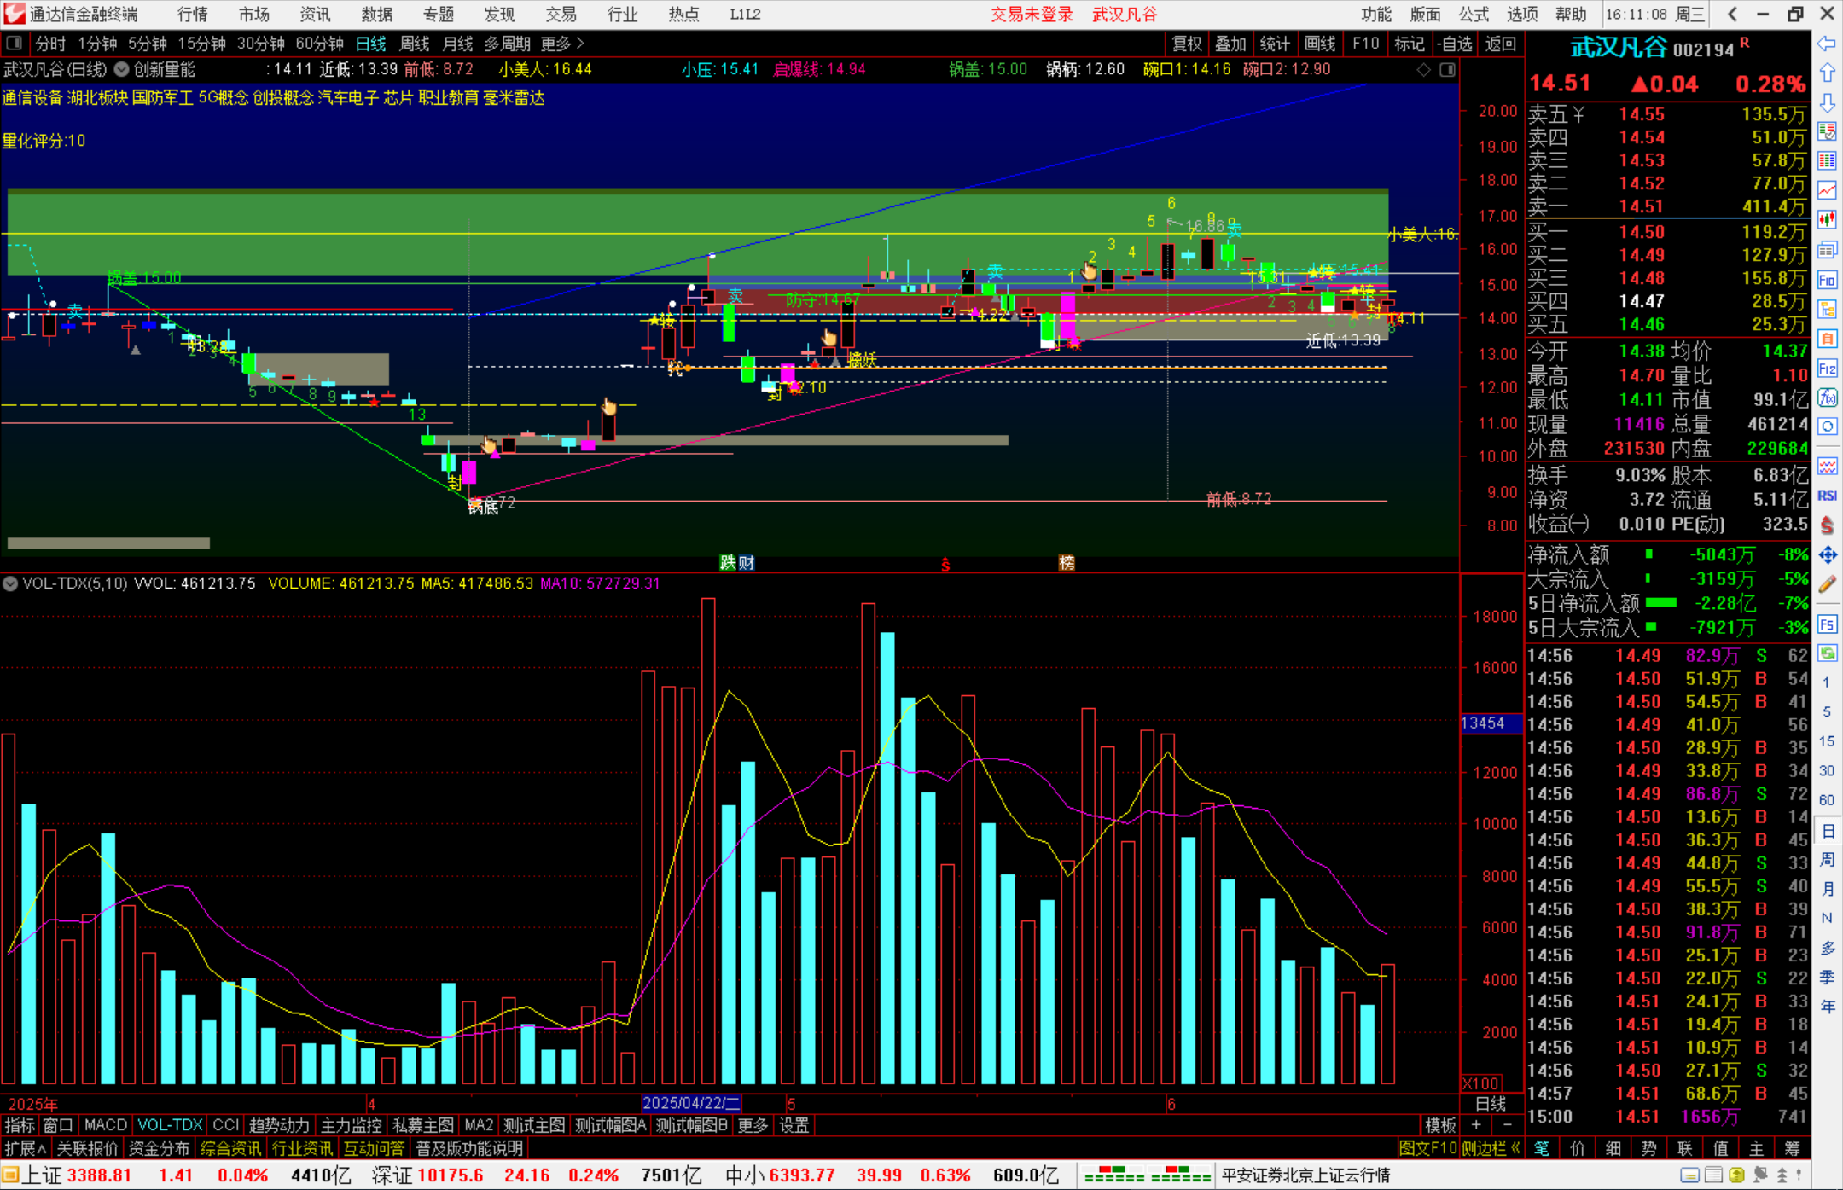
Task: Select the pencil drawing tool icon
Action: tap(1827, 584)
